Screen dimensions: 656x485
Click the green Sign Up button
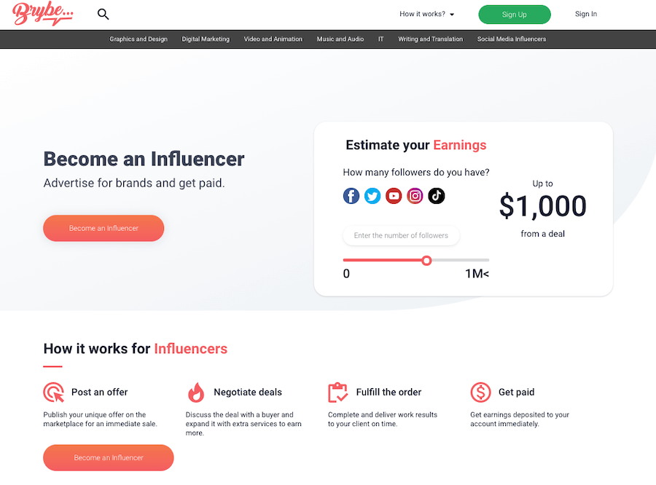pos(515,15)
